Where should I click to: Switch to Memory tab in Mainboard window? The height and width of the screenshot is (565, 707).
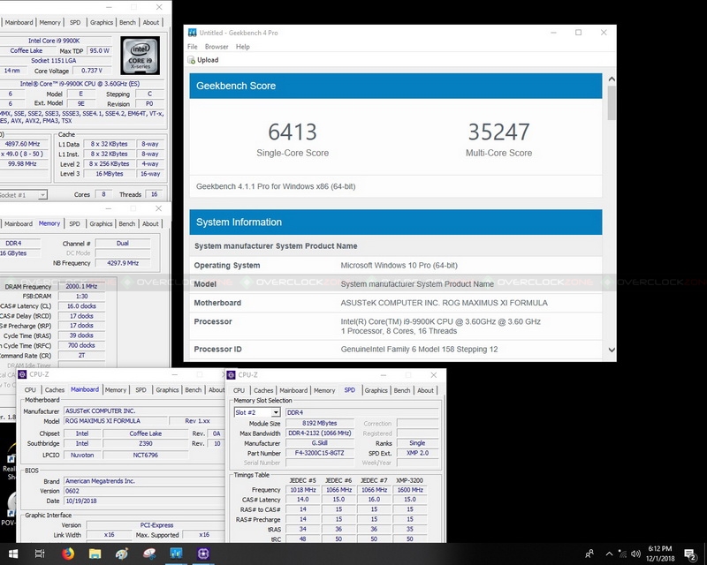pos(116,389)
